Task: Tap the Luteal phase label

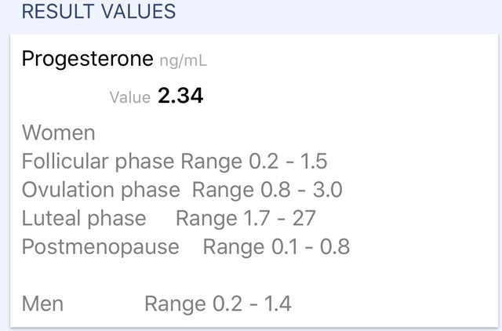Action: click(x=84, y=218)
